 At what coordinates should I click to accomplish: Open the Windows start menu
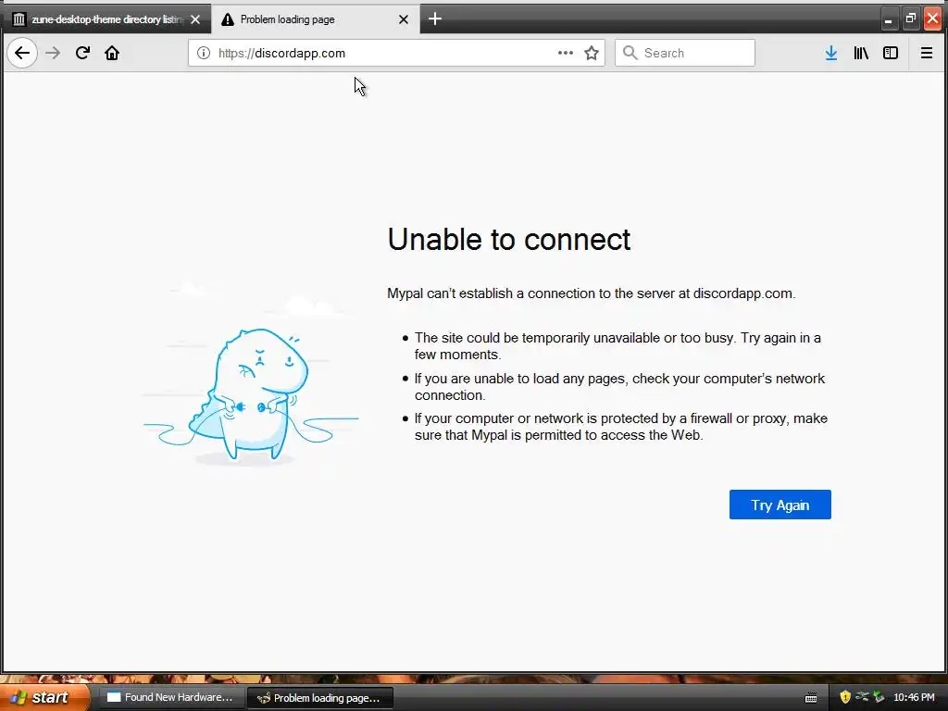(44, 697)
